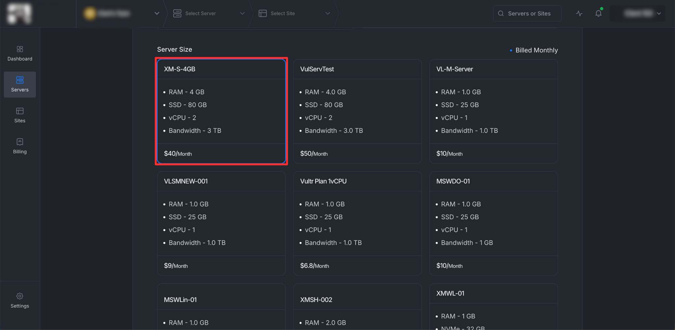Click vCPU - 1 in VLSMNEW-001

[x=182, y=230]
